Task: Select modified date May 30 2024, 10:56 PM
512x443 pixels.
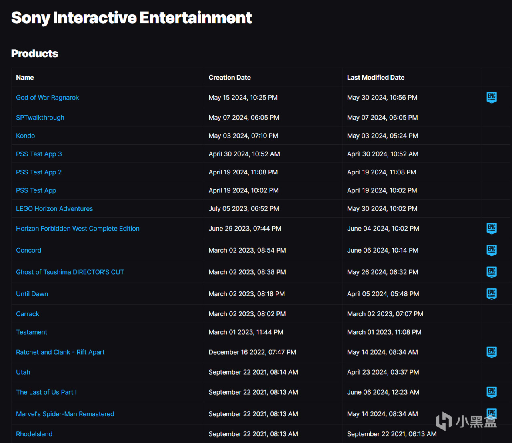Action: point(382,98)
